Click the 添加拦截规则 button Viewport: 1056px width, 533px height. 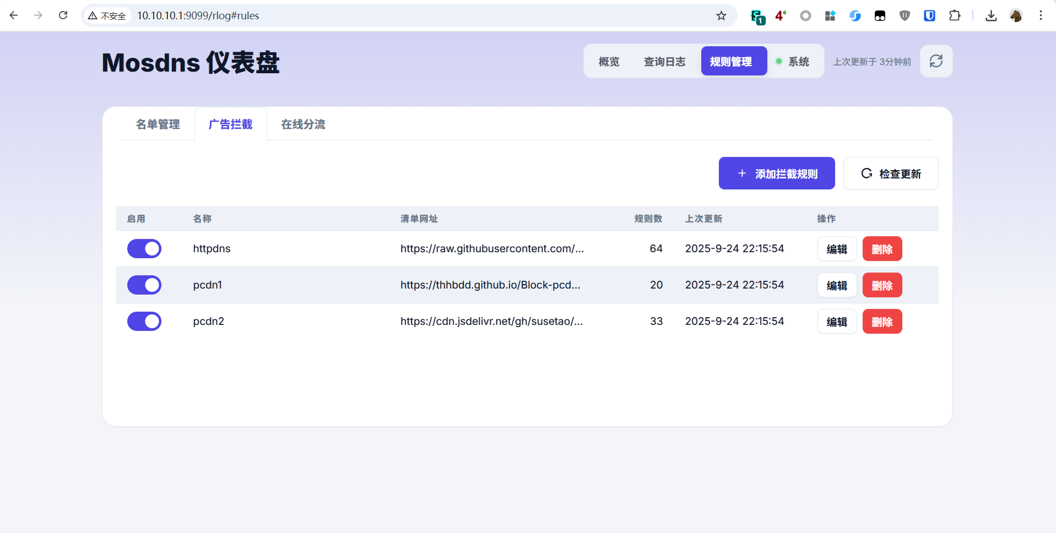coord(777,173)
